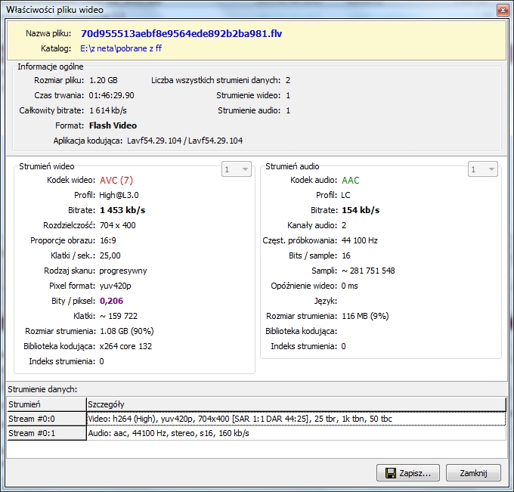
Task: Click the pixel format value yuv420p
Action: [116, 286]
